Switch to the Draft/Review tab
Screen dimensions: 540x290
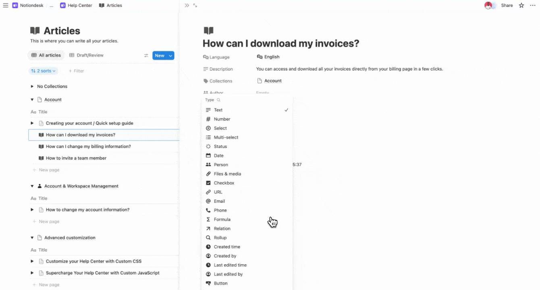86,55
